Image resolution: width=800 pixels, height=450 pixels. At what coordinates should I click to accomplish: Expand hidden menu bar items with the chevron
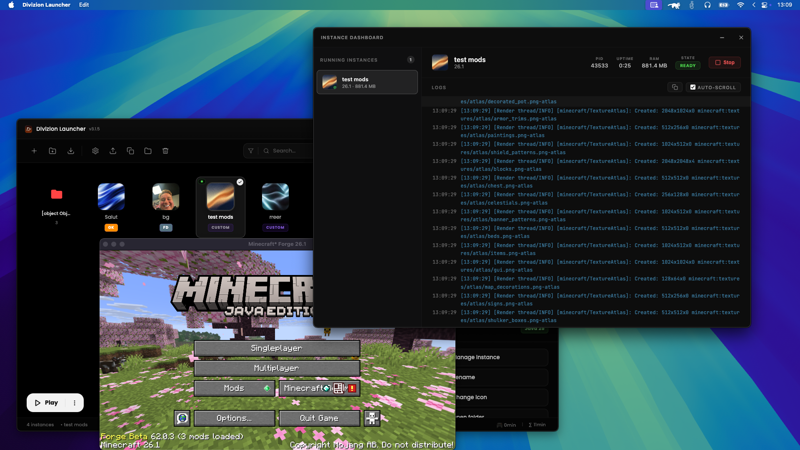754,5
